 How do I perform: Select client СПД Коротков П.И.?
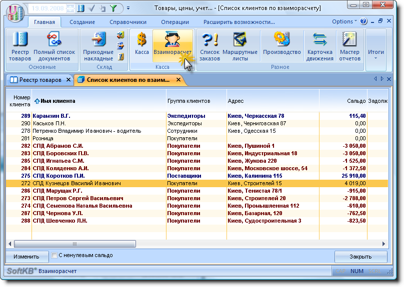point(197,176)
